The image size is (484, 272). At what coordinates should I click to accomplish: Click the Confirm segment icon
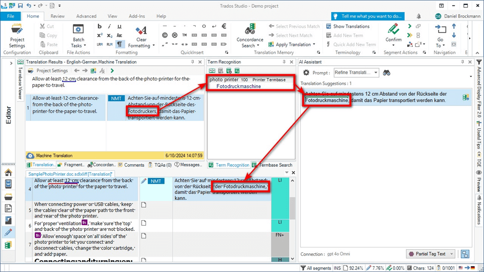click(393, 30)
